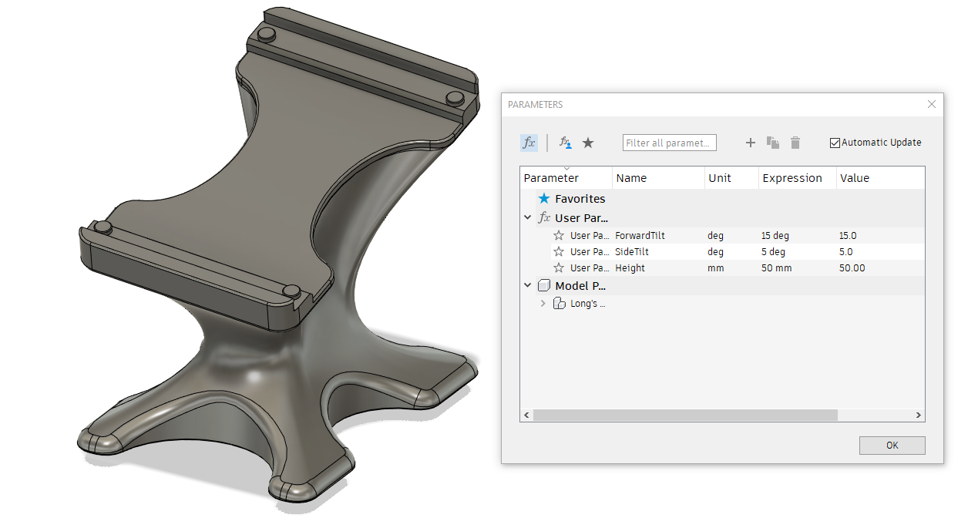The height and width of the screenshot is (518, 968).
Task: Expand the Long's component tree item
Action: coord(543,304)
